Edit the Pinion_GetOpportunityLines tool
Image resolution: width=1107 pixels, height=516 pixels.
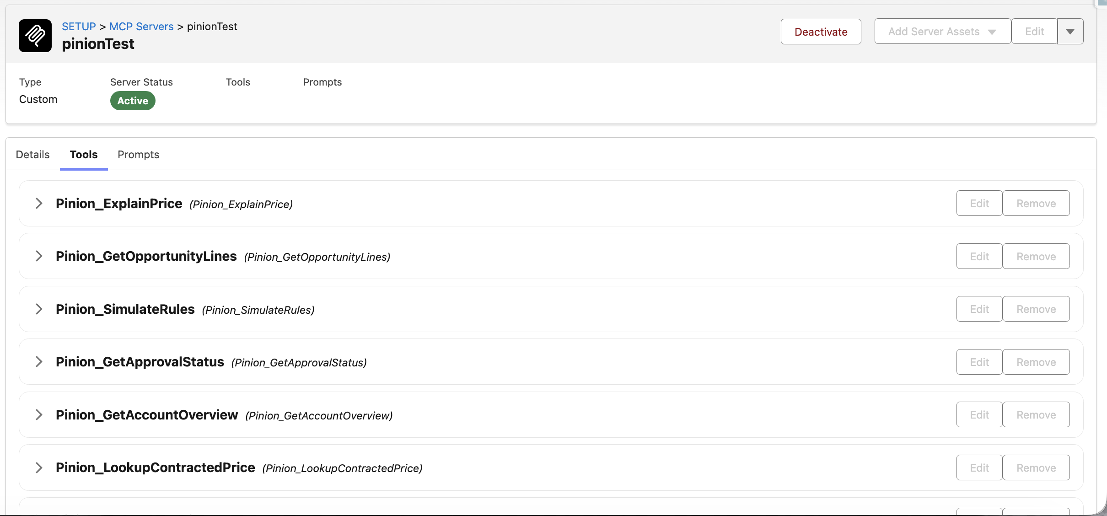pos(979,256)
